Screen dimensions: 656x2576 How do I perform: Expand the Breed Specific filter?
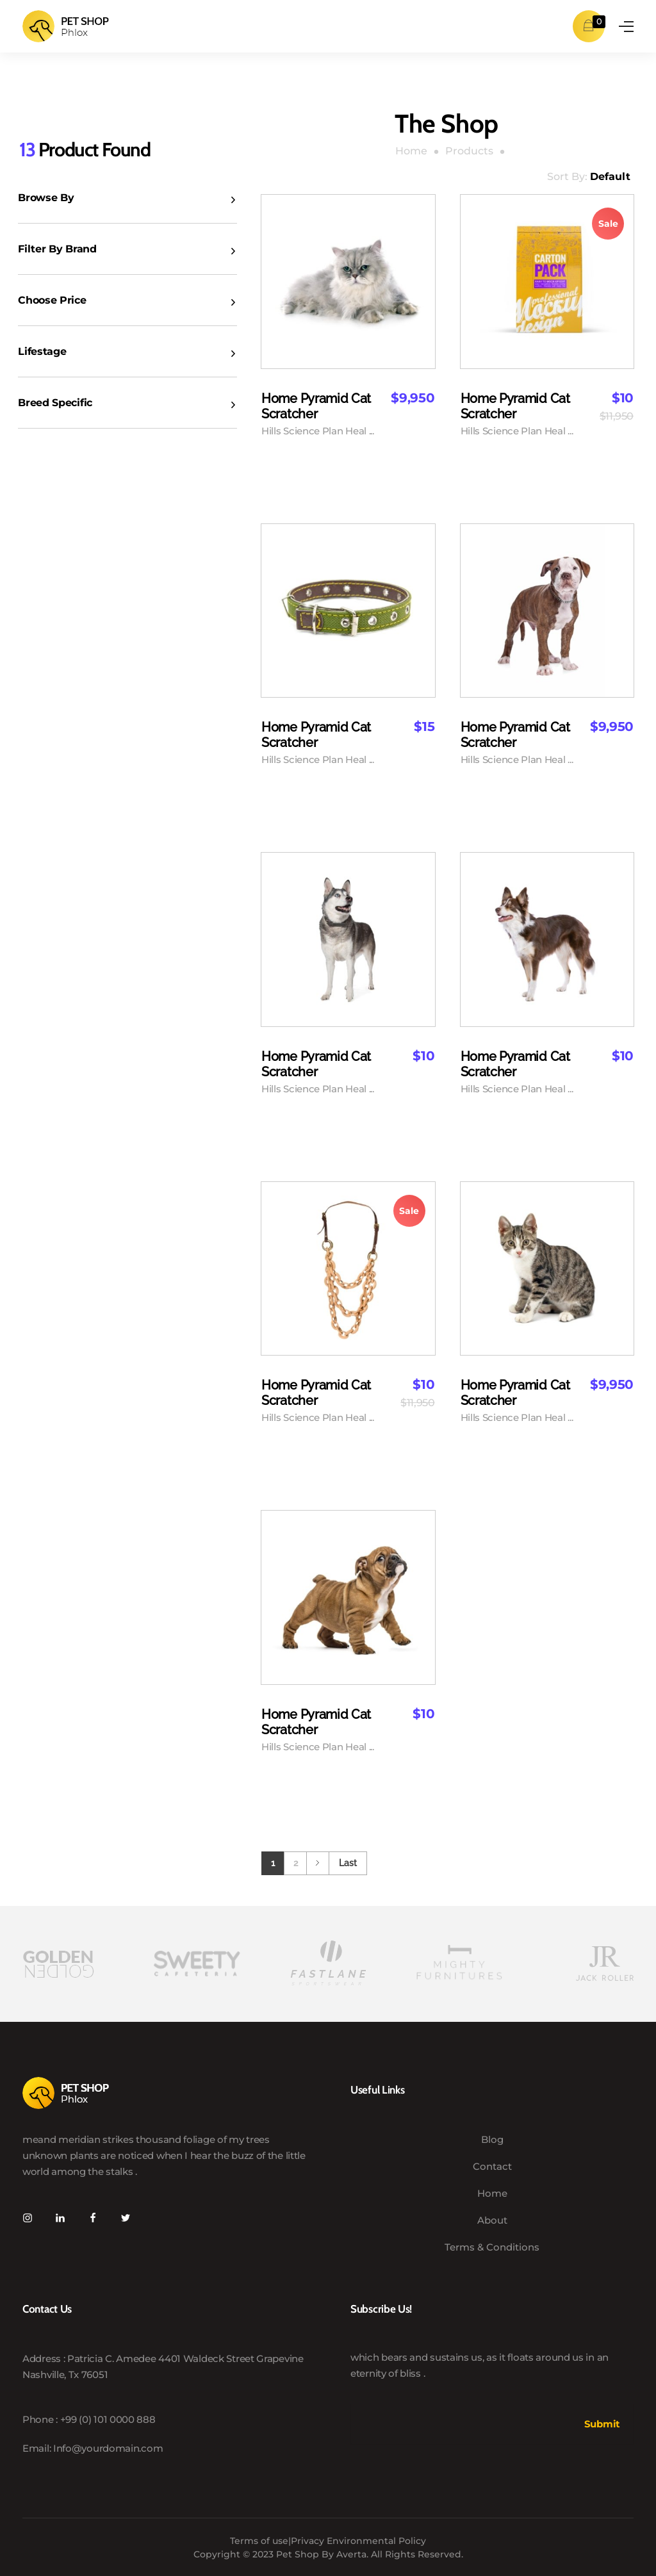coord(127,403)
